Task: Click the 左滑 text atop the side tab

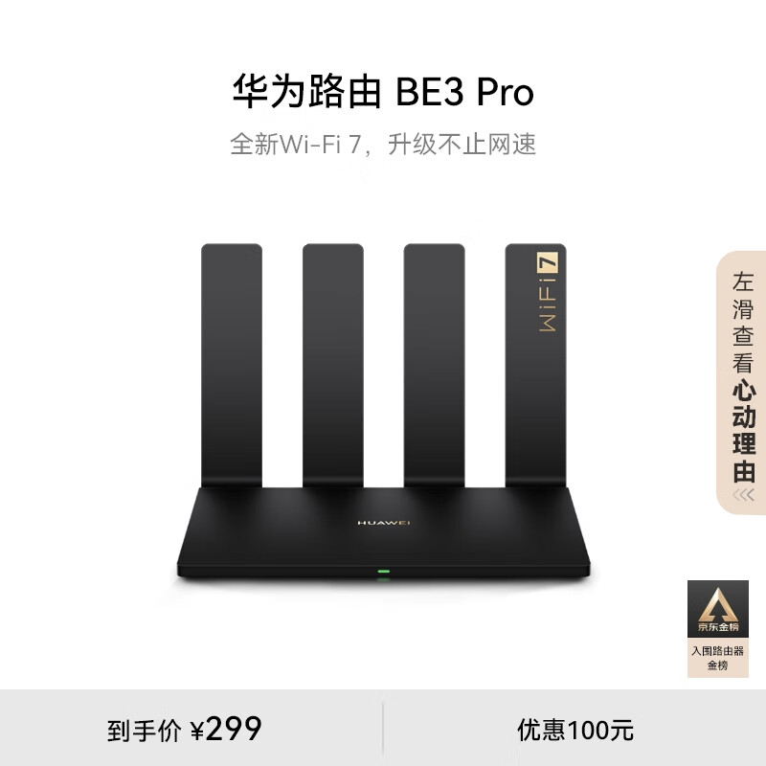Action: 744,296
